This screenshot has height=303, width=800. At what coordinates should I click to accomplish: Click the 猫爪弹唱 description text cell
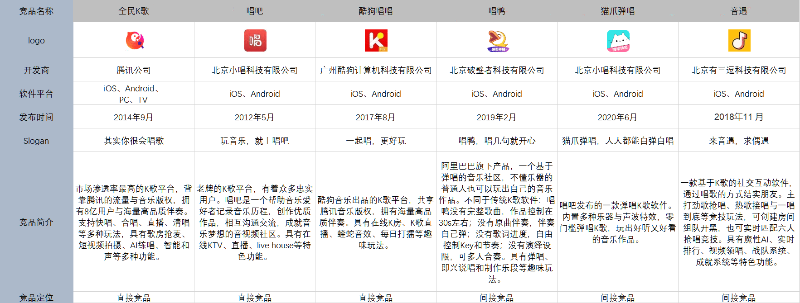click(x=618, y=222)
